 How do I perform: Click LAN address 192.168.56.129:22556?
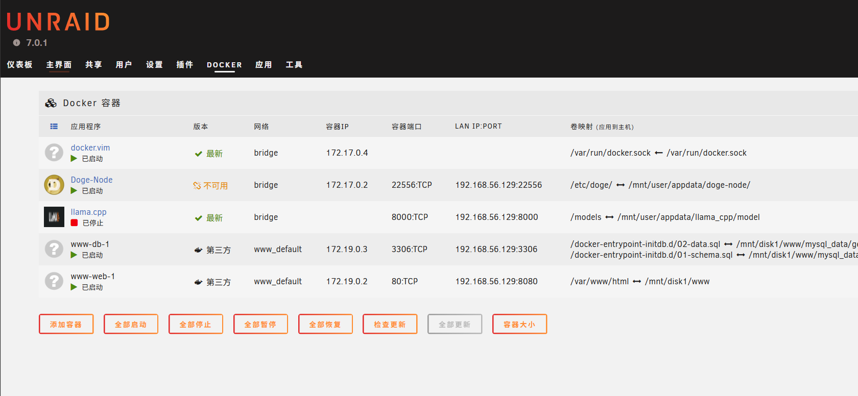[x=498, y=185]
